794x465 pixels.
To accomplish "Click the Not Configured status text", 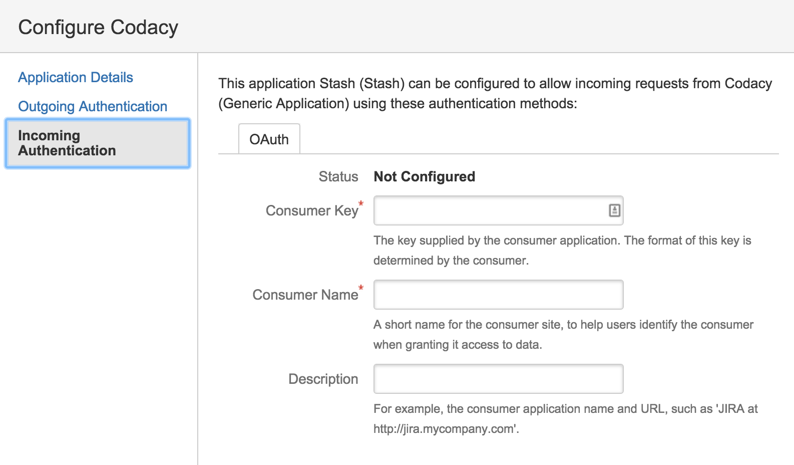I will pos(424,177).
